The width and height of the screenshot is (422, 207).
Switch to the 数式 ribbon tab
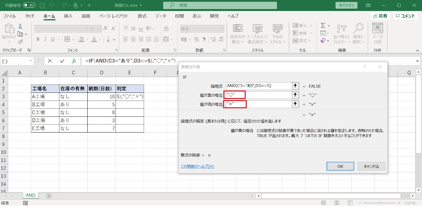tap(142, 16)
